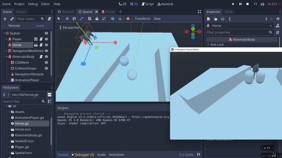Expand the NavigationMeshInstance node
The height and width of the screenshot is (158, 282).
[x=7, y=51]
